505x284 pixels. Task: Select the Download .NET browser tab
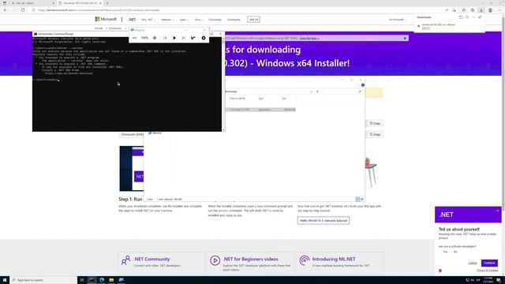[x=80, y=3]
